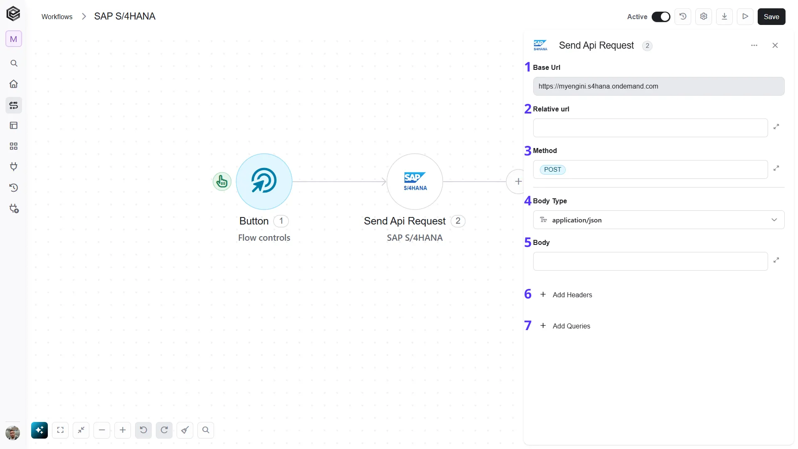Run the workflow with play icon
Viewport: 798px width, 449px height.
tap(745, 17)
